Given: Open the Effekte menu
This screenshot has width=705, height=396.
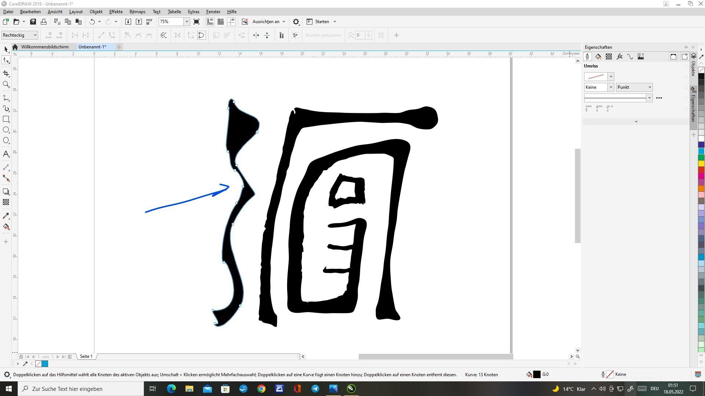Looking at the screenshot, I should (x=116, y=12).
